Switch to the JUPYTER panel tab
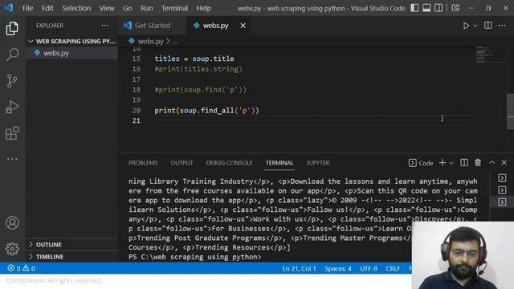514x289 pixels. [318, 163]
